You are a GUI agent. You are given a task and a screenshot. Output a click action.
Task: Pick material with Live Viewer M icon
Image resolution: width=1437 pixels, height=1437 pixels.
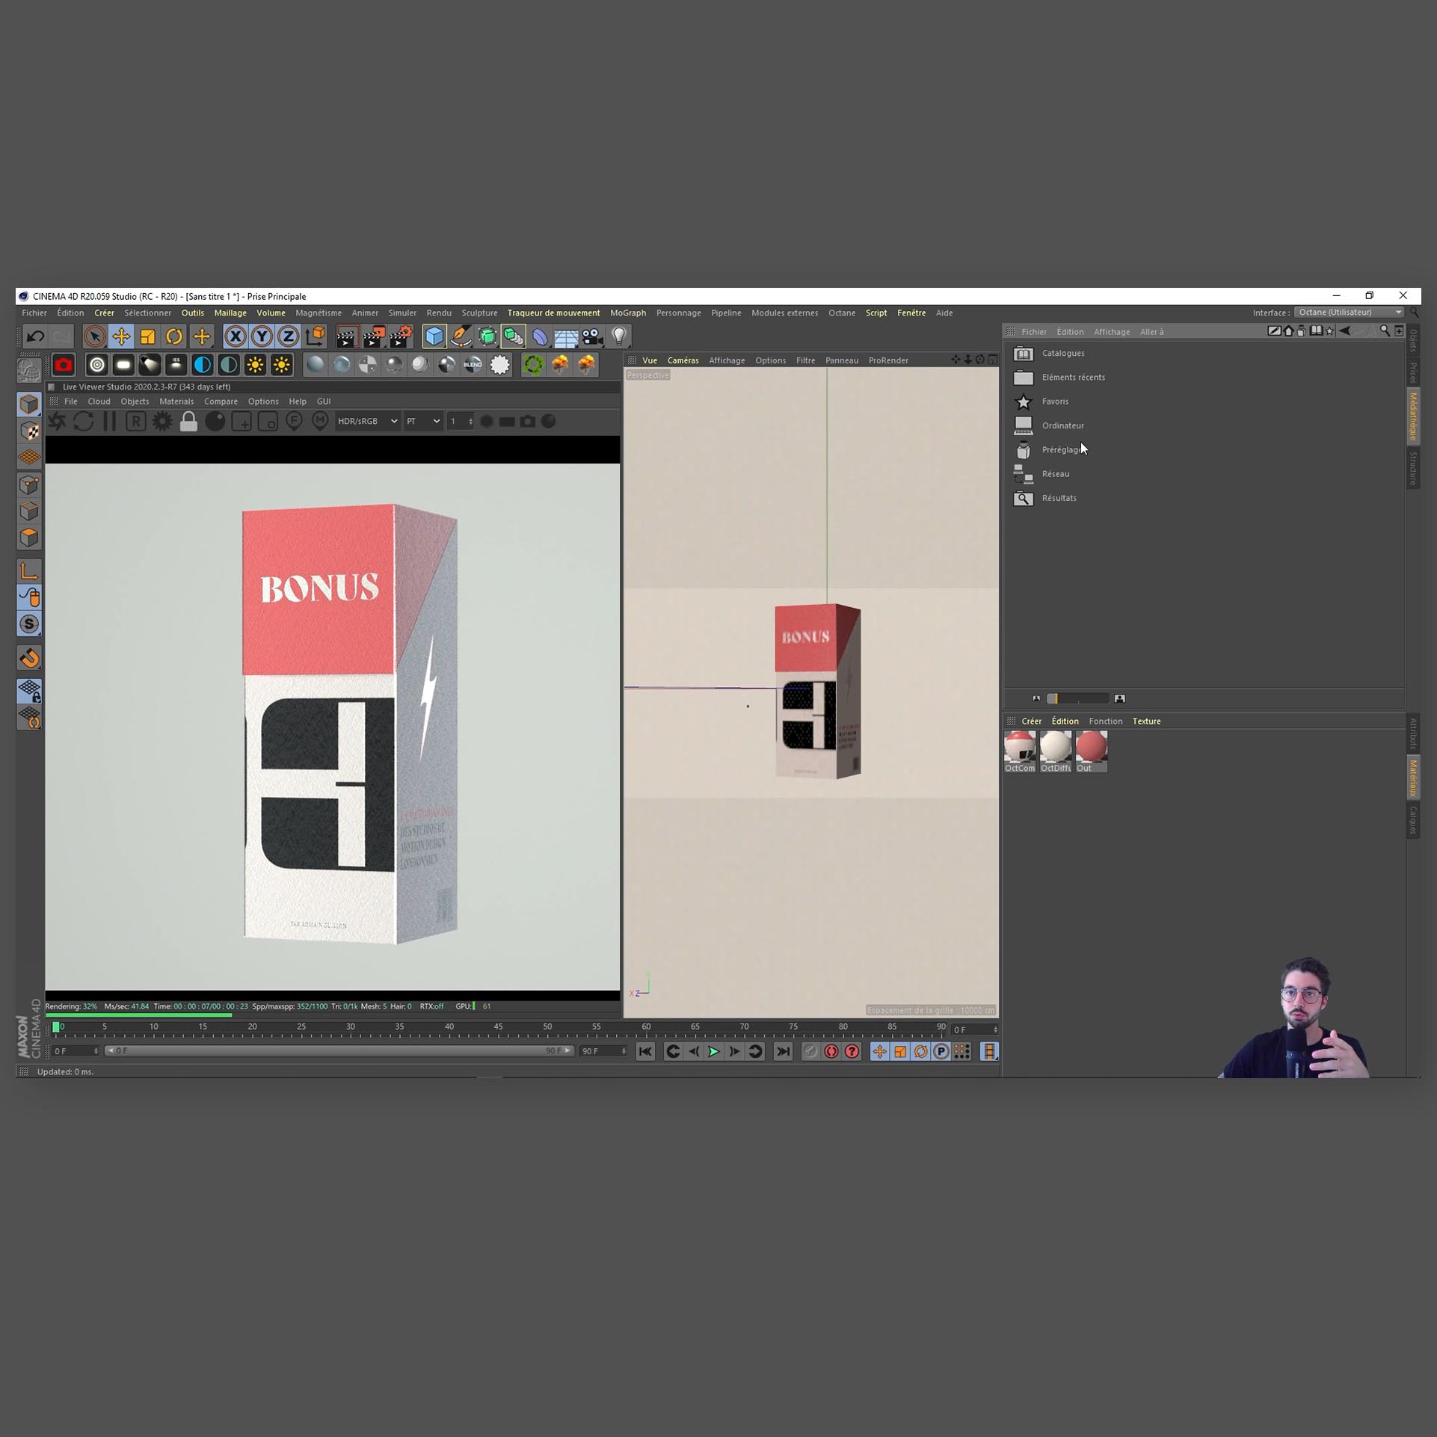[x=320, y=422]
